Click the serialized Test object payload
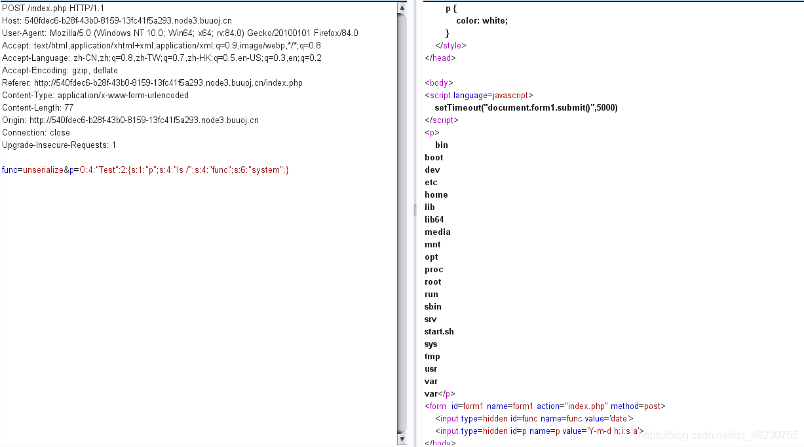Viewport: 804px width, 447px height. [184, 170]
